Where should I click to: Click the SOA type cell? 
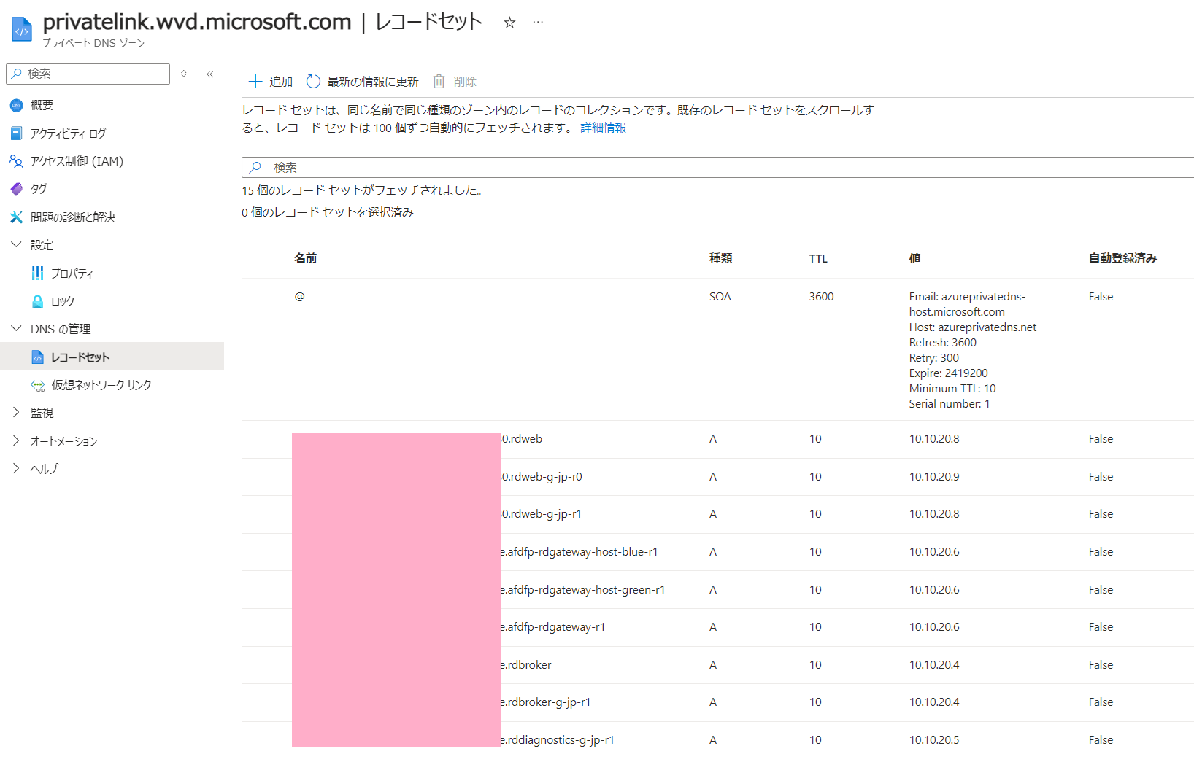[x=720, y=297]
